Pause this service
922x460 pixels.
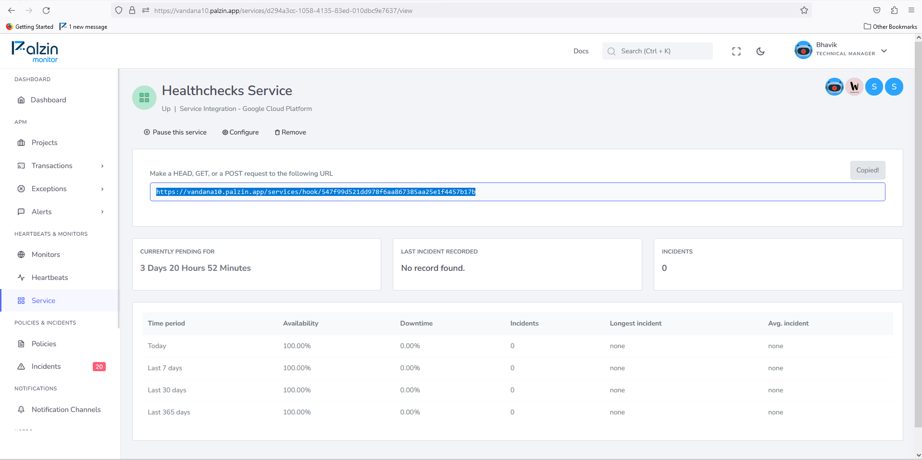click(x=175, y=133)
